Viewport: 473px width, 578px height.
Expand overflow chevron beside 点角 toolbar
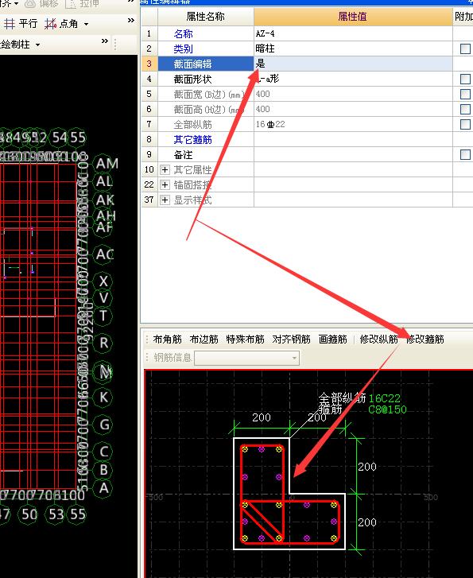[131, 21]
